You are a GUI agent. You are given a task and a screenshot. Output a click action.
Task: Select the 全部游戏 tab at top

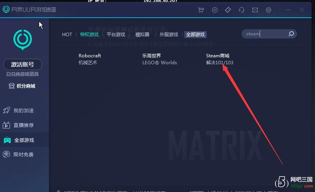click(195, 34)
